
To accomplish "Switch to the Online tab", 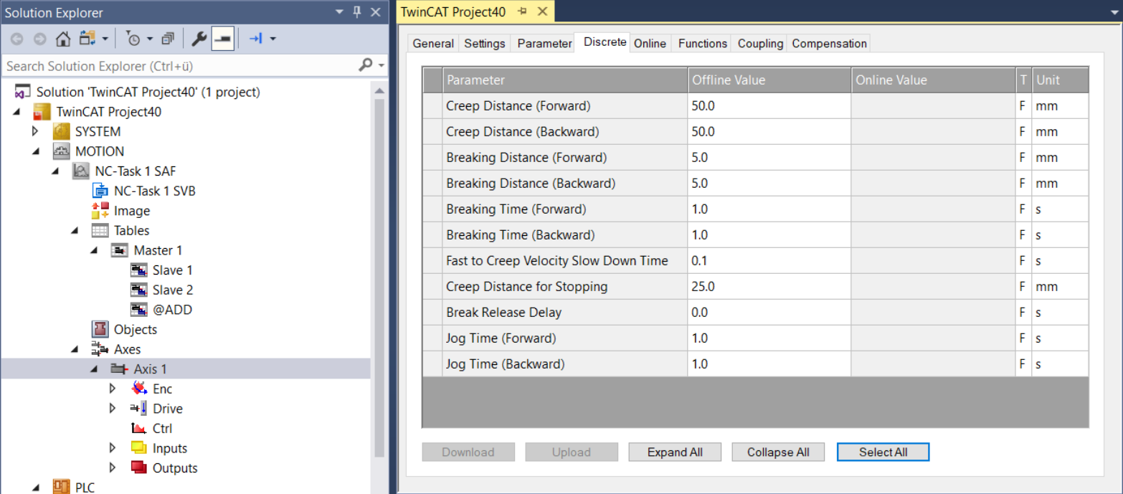I will point(650,43).
